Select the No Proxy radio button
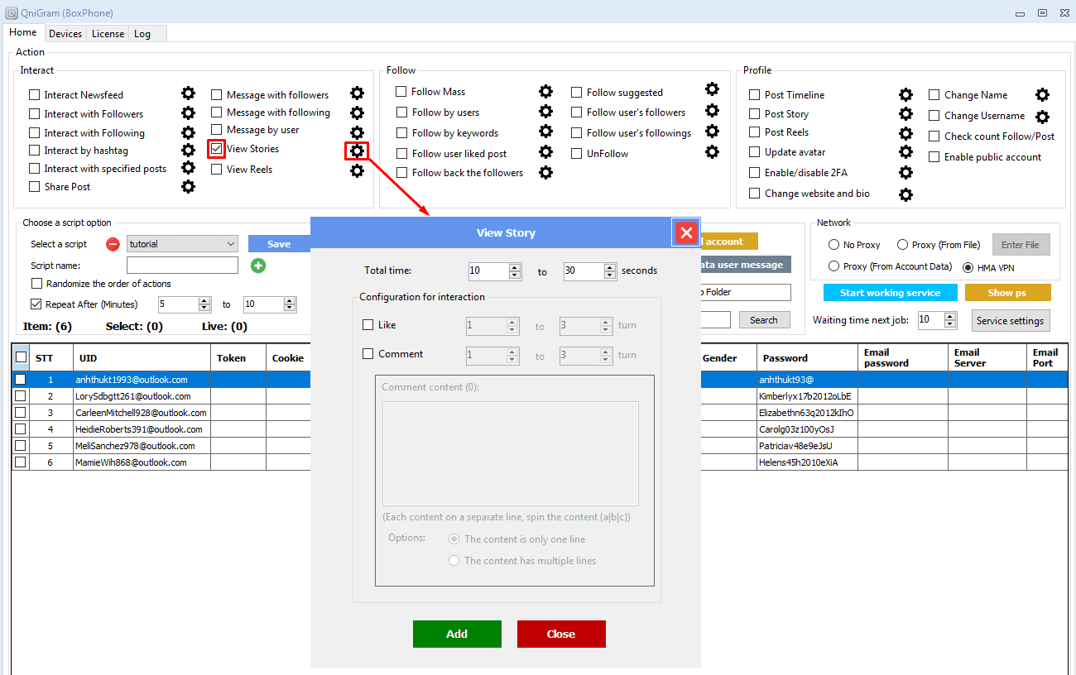 coord(833,245)
